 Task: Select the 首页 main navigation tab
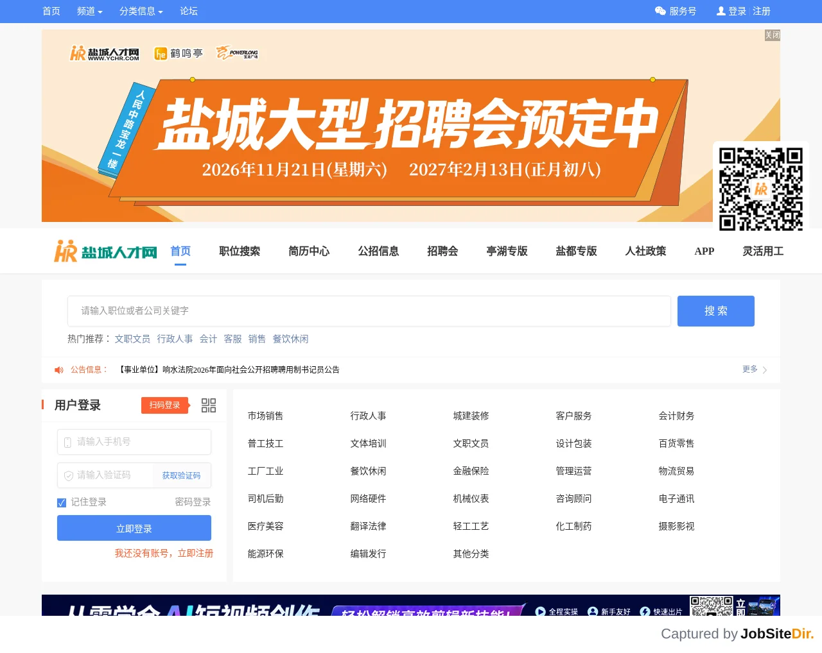pyautogui.click(x=180, y=251)
